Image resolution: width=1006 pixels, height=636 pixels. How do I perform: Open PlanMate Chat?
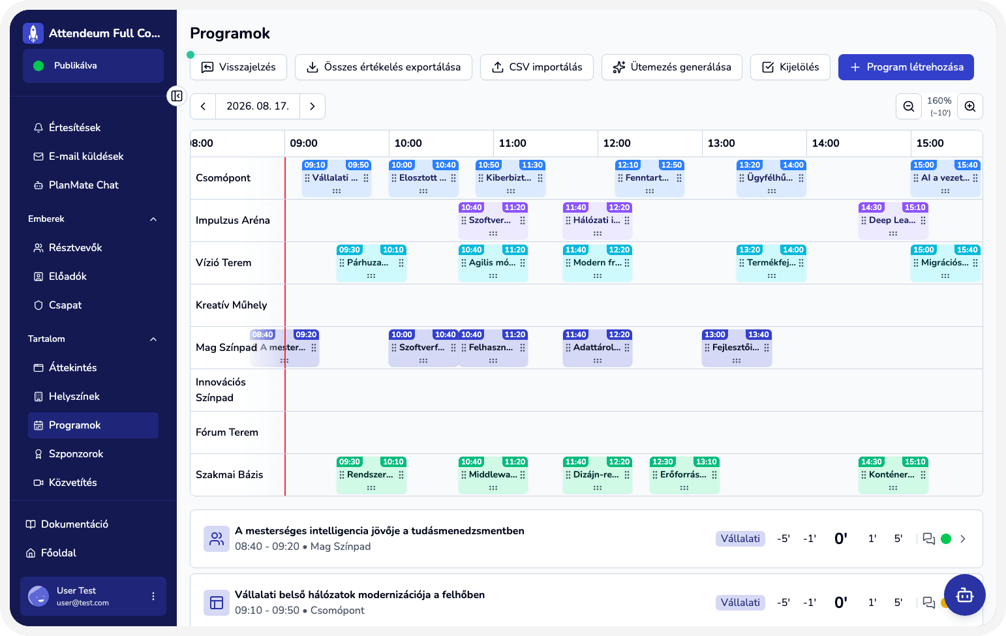93,185
